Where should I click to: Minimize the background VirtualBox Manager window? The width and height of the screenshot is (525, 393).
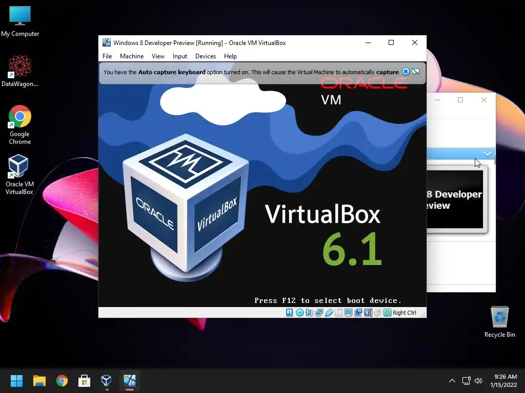[437, 100]
